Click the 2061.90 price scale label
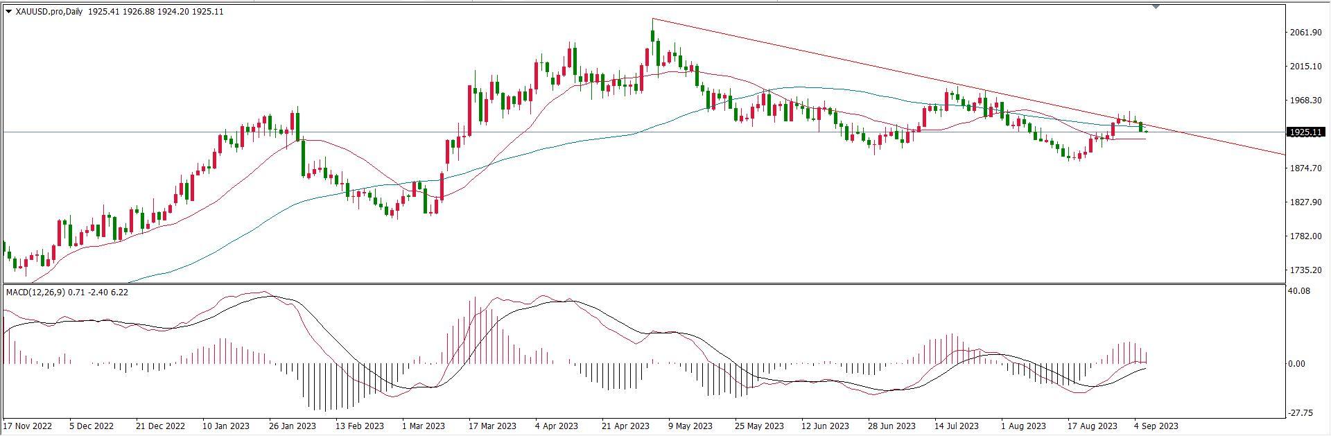 [1305, 33]
